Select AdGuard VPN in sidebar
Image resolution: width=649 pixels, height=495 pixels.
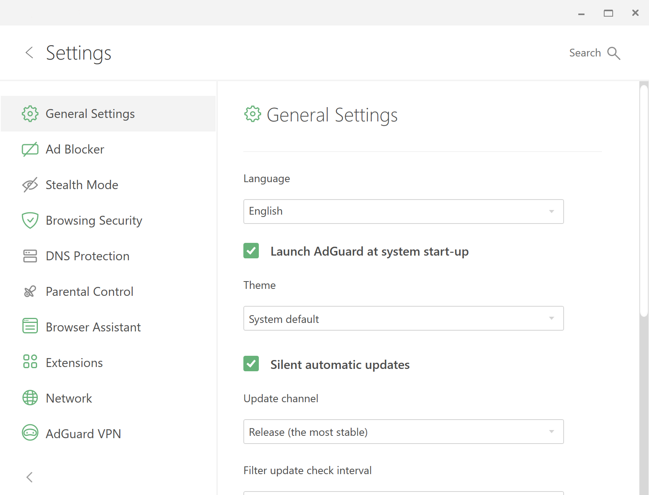108,434
